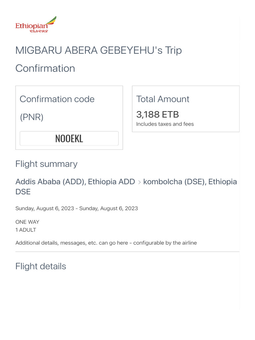Click the (PNR) label
The height and width of the screenshot is (340, 255).
32,117
